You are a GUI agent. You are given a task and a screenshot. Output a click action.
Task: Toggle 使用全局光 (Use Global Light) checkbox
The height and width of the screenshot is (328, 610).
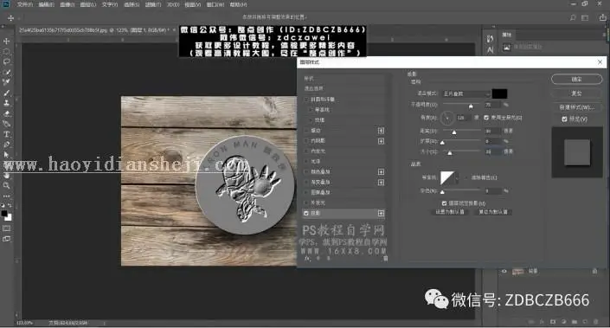tap(486, 117)
